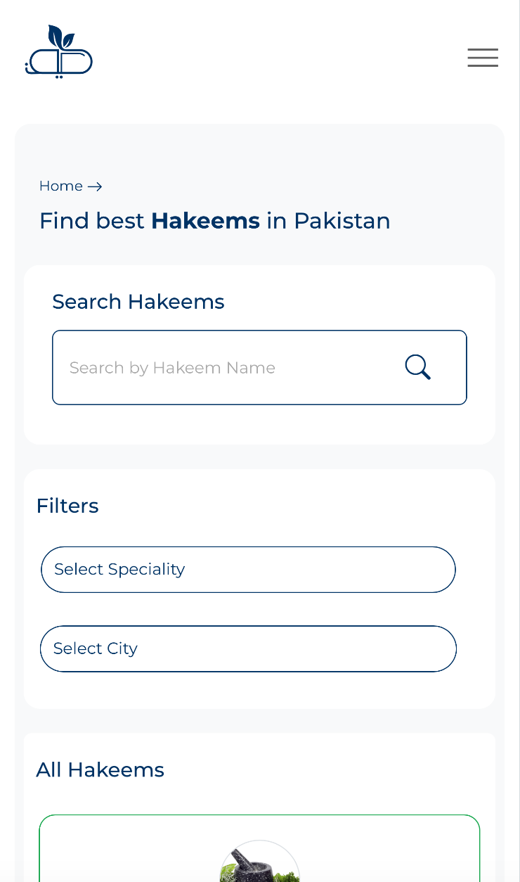Open the navigation menu from the header
This screenshot has height=882, width=520.
coord(483,58)
